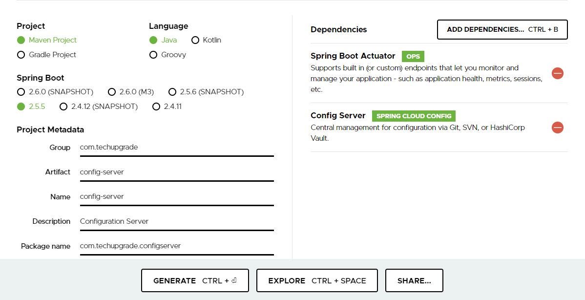Select Spring Boot 2.5.6 (SNAPSHOT)

click(x=172, y=92)
